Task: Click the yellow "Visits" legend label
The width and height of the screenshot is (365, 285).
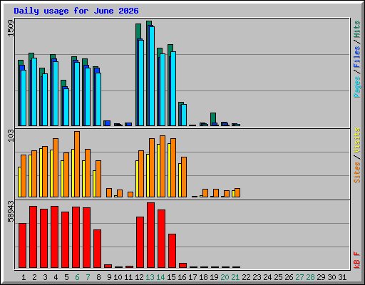Action: 356,140
